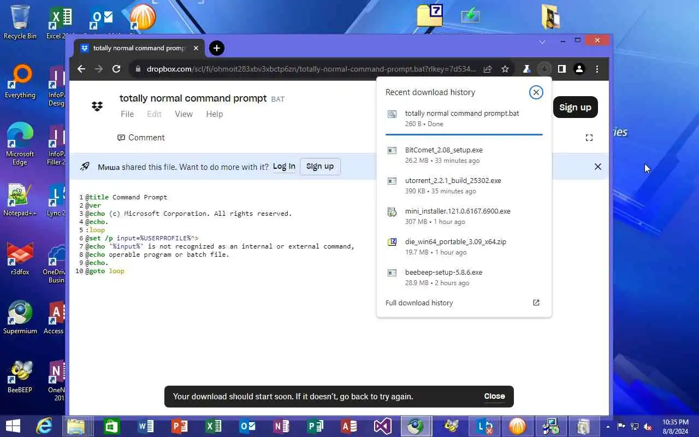Click the Dropbox logo on the page

coord(97,106)
